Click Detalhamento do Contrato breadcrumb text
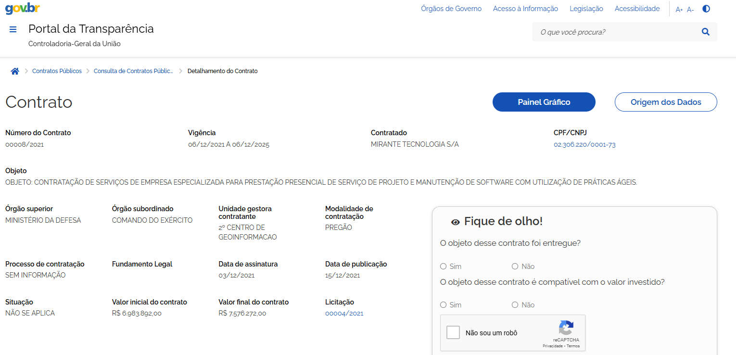 pos(222,71)
